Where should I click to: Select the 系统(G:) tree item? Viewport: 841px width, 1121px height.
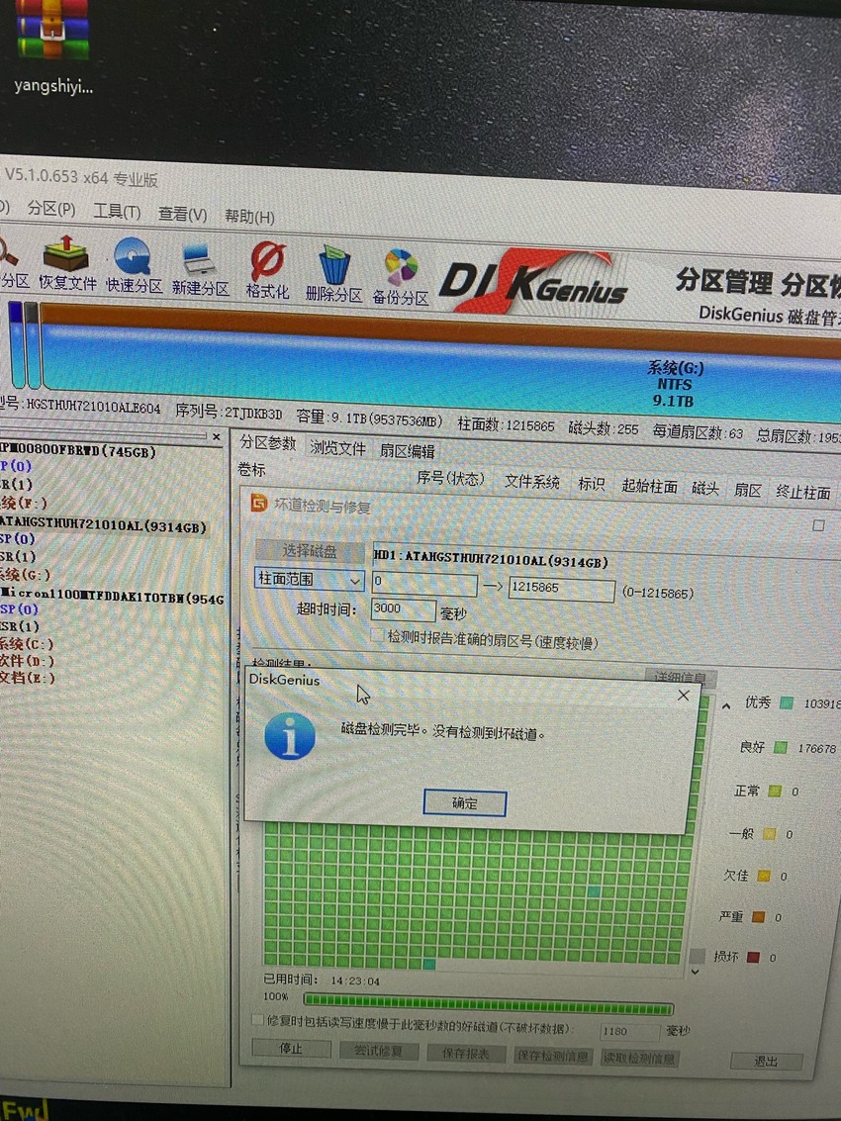[x=26, y=575]
